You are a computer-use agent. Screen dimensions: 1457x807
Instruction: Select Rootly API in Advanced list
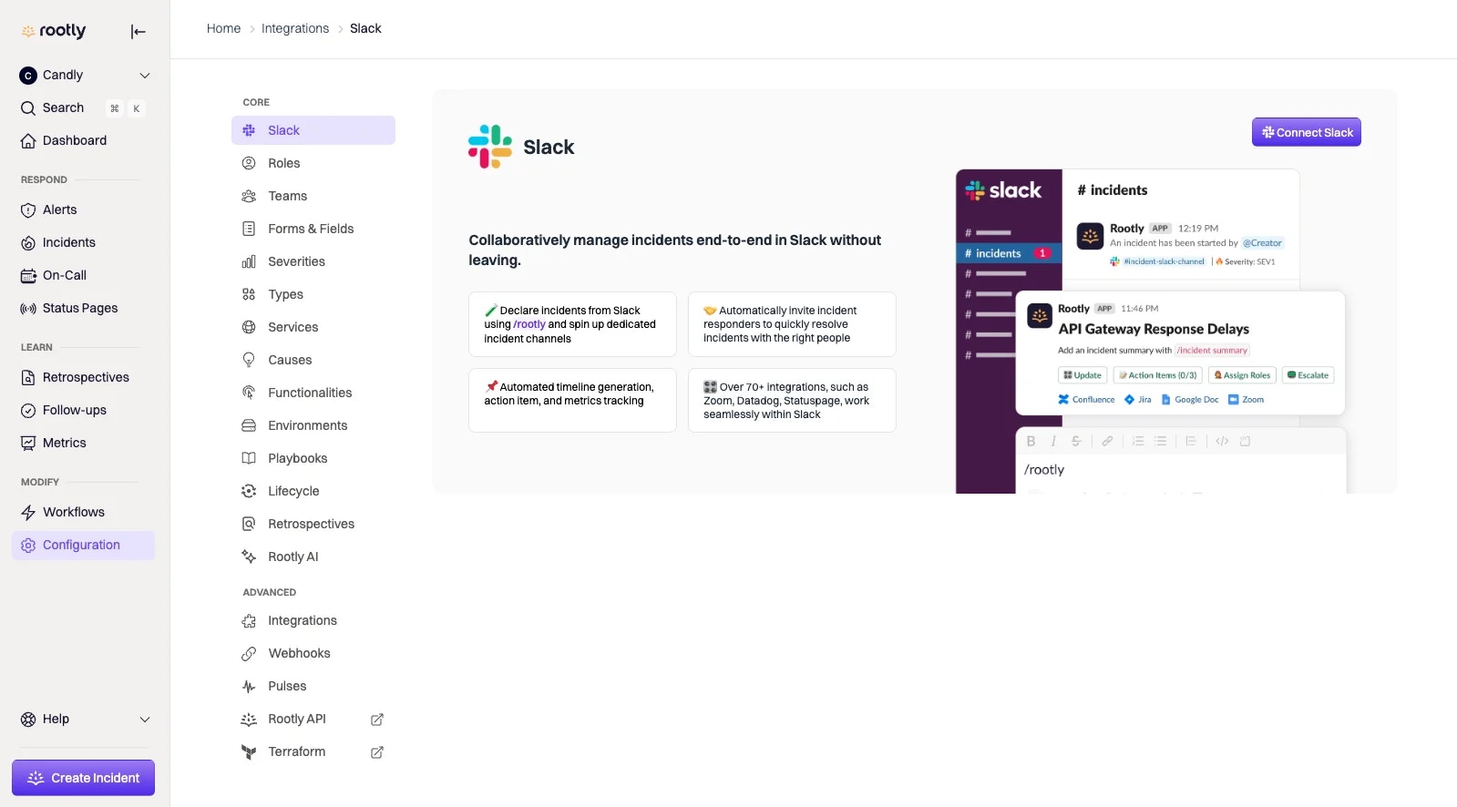point(313,720)
